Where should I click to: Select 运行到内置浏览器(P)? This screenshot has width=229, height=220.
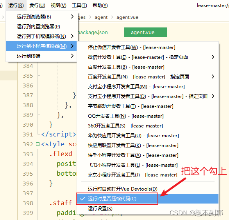point(41,27)
